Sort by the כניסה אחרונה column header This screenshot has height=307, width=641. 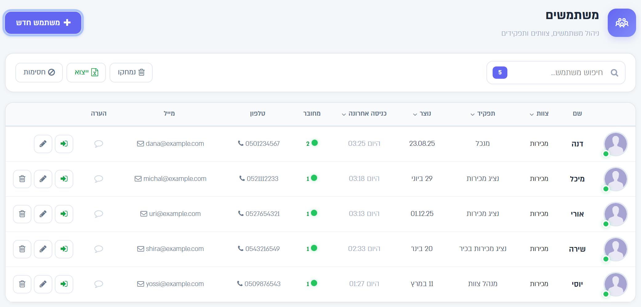[364, 114]
